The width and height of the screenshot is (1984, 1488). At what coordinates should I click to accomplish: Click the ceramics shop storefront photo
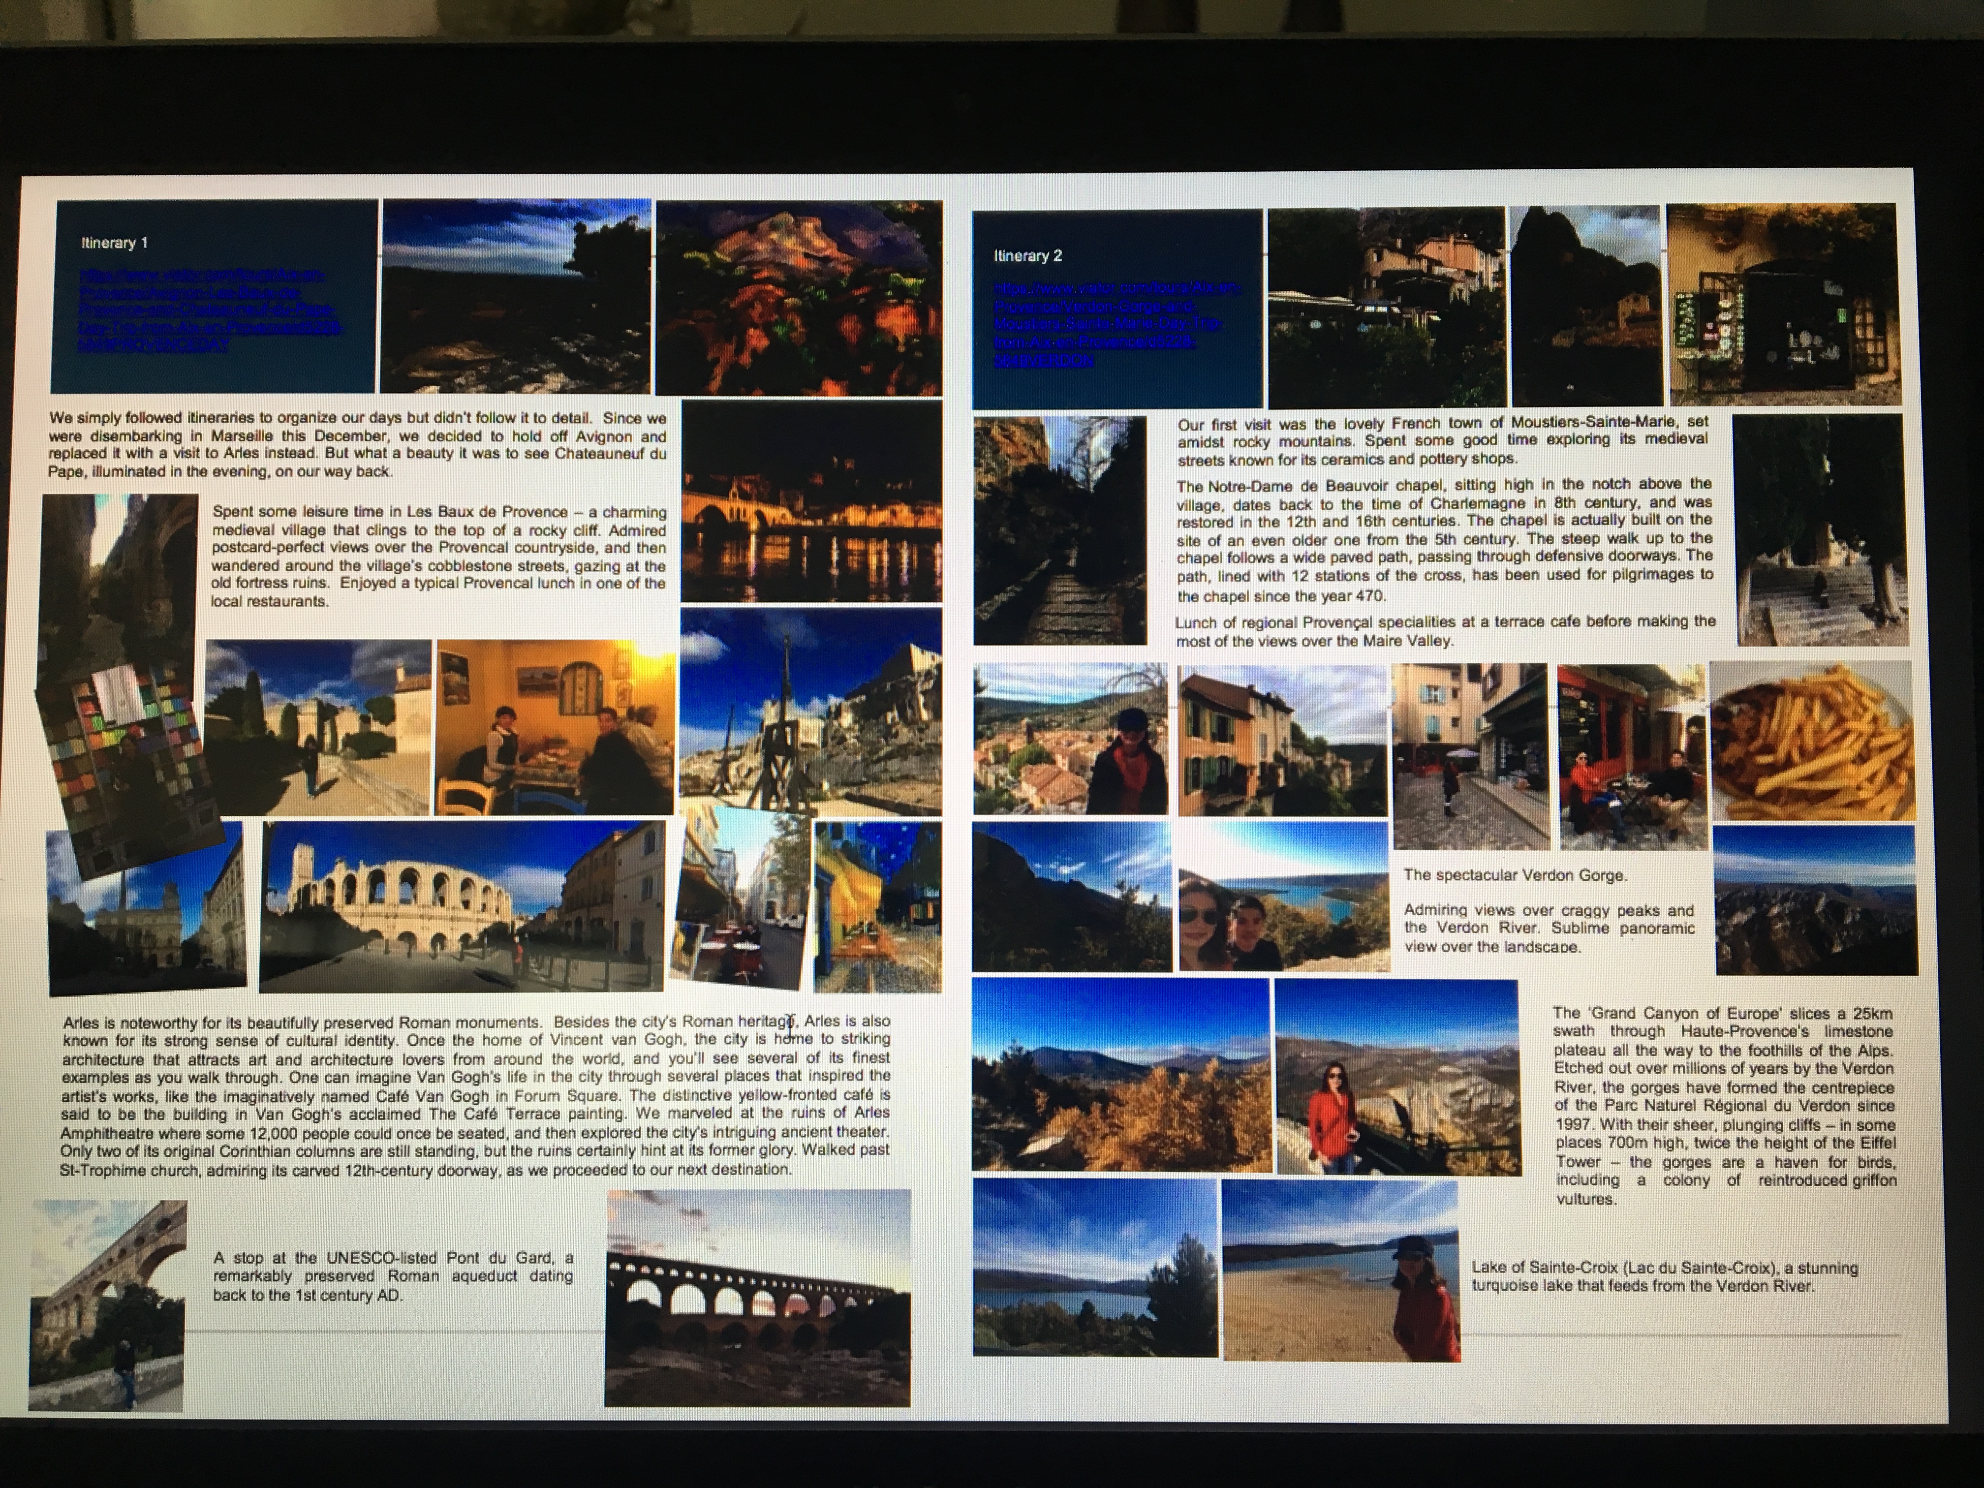(1782, 305)
